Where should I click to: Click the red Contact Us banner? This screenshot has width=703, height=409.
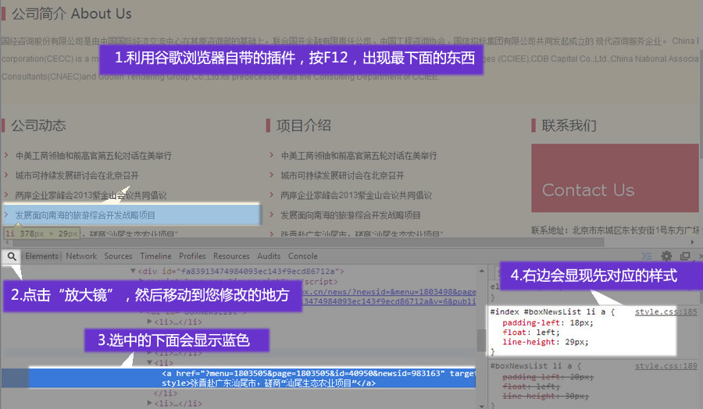tap(615, 178)
